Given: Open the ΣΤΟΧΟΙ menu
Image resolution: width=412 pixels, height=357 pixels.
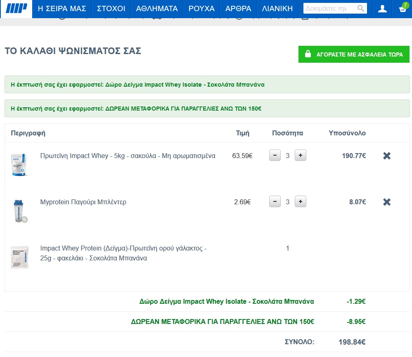Looking at the screenshot, I should point(111,9).
